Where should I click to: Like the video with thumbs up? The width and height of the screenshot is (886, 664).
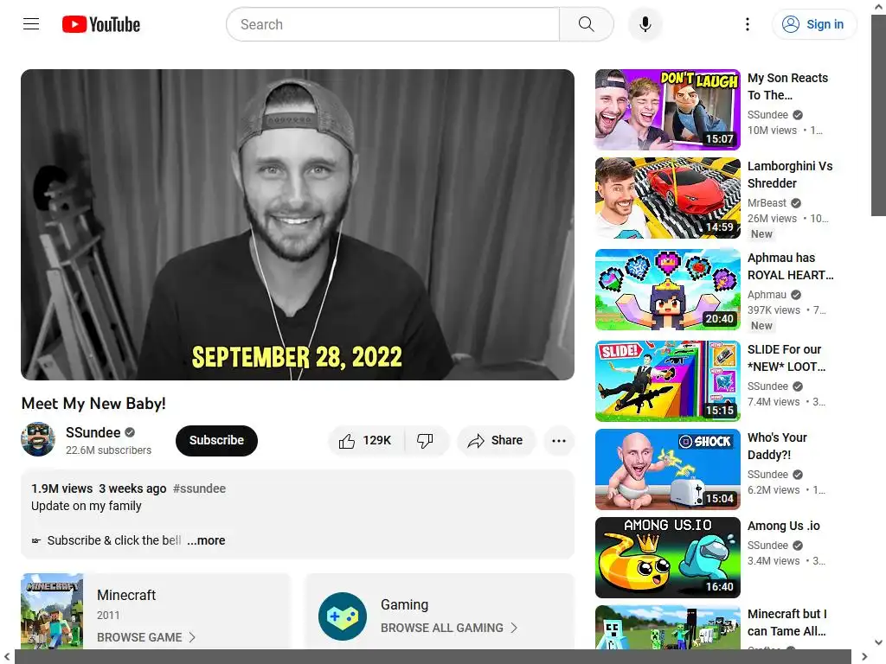366,440
